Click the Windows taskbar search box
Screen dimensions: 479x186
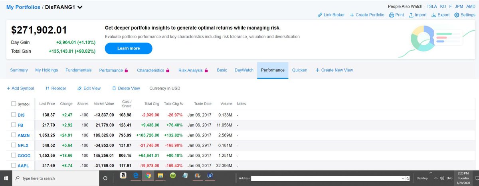[x=56, y=178]
